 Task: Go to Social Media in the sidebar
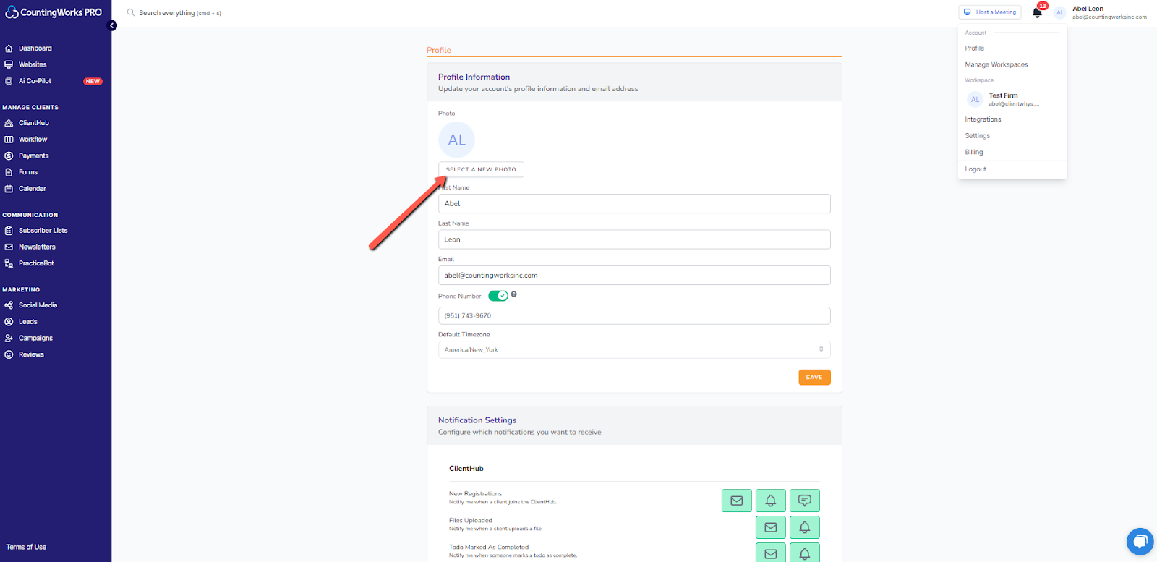click(x=38, y=305)
